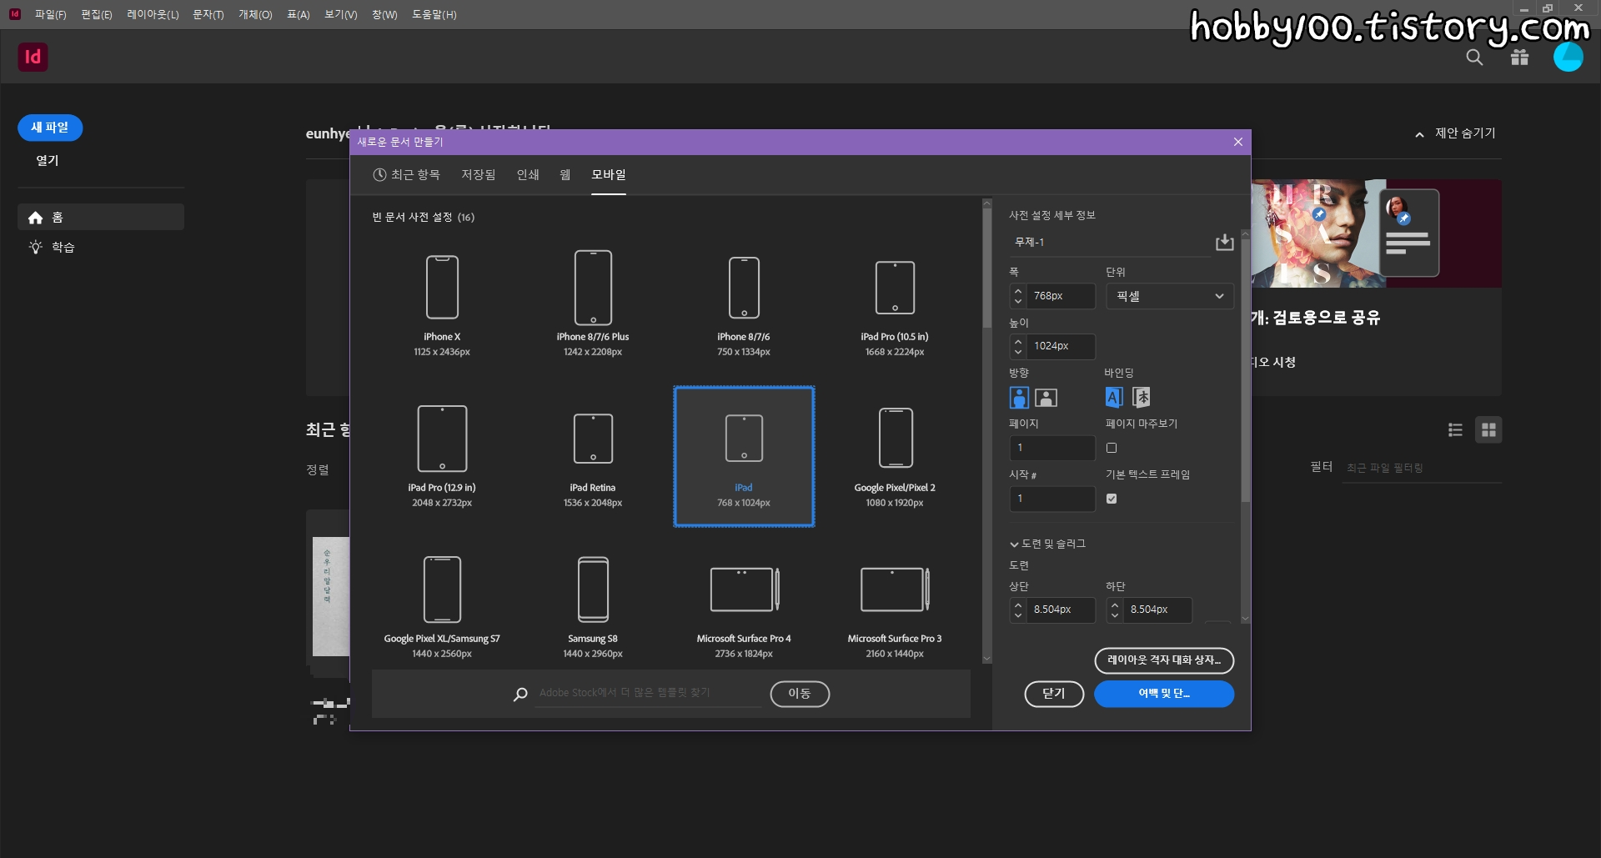Click the pages count field
Screen dimensions: 1601x858
1052,448
